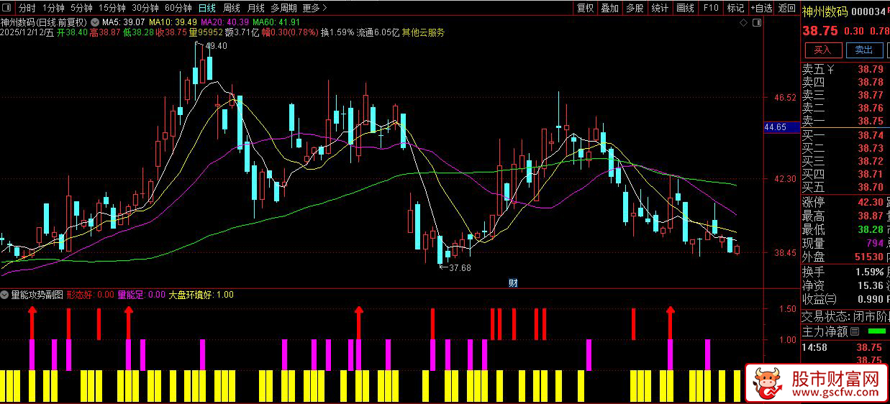Click the red 买入 buy button
Screen dimensions: 890x404
click(822, 50)
